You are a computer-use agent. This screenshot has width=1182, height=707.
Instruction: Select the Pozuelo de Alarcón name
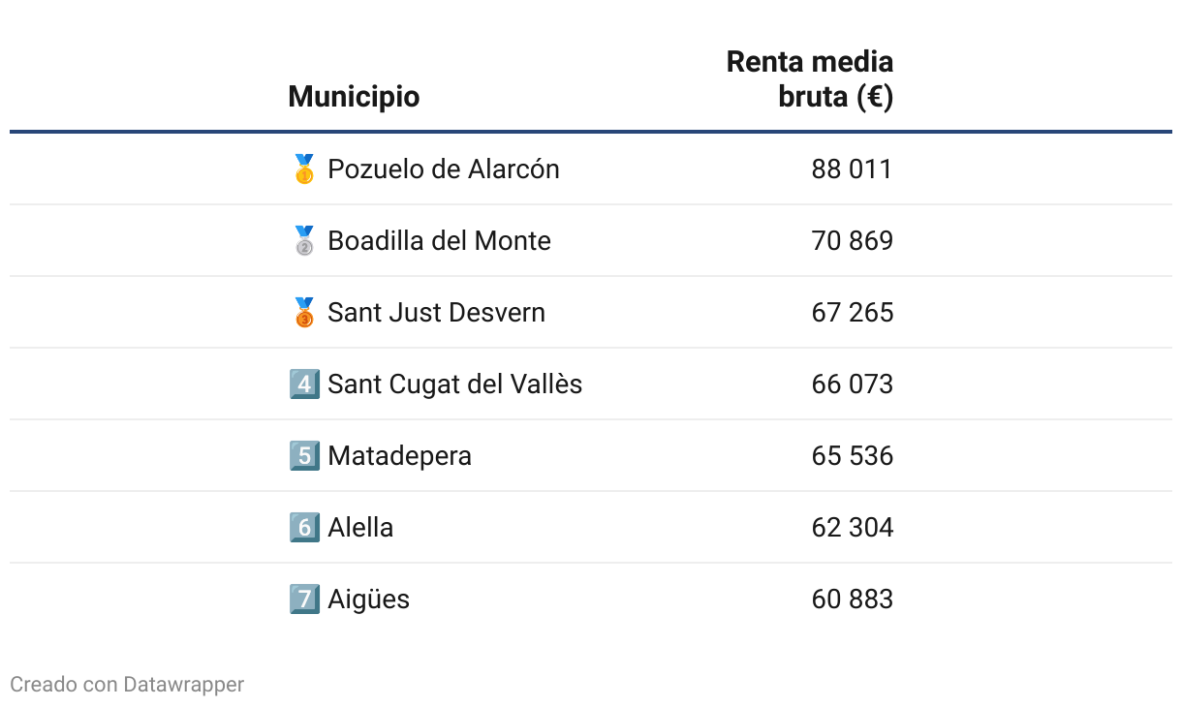pyautogui.click(x=444, y=169)
